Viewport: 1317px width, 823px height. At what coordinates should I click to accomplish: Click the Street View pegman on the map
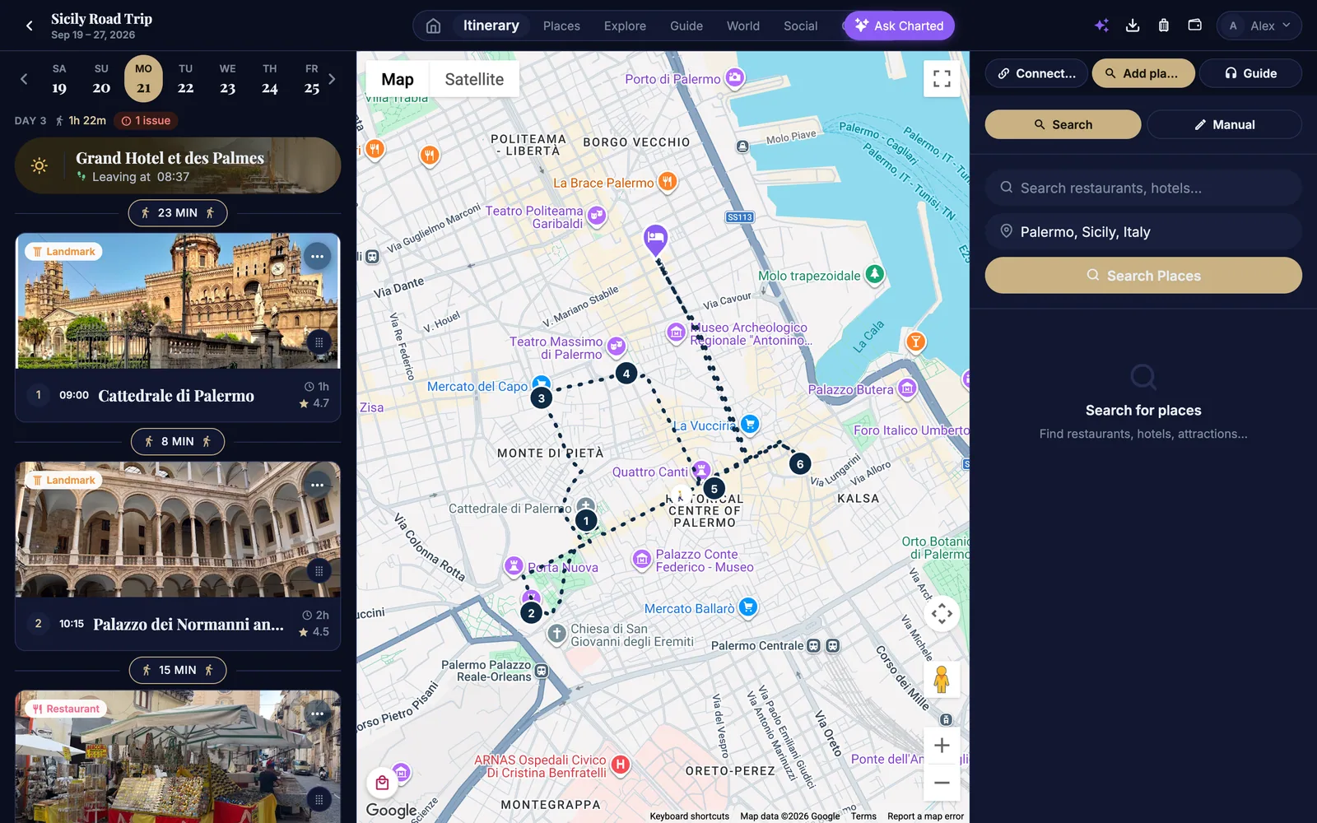click(x=942, y=680)
